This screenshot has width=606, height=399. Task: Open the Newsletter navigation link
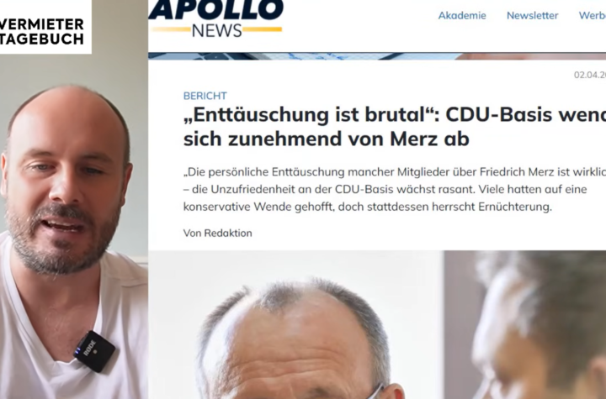coord(532,15)
